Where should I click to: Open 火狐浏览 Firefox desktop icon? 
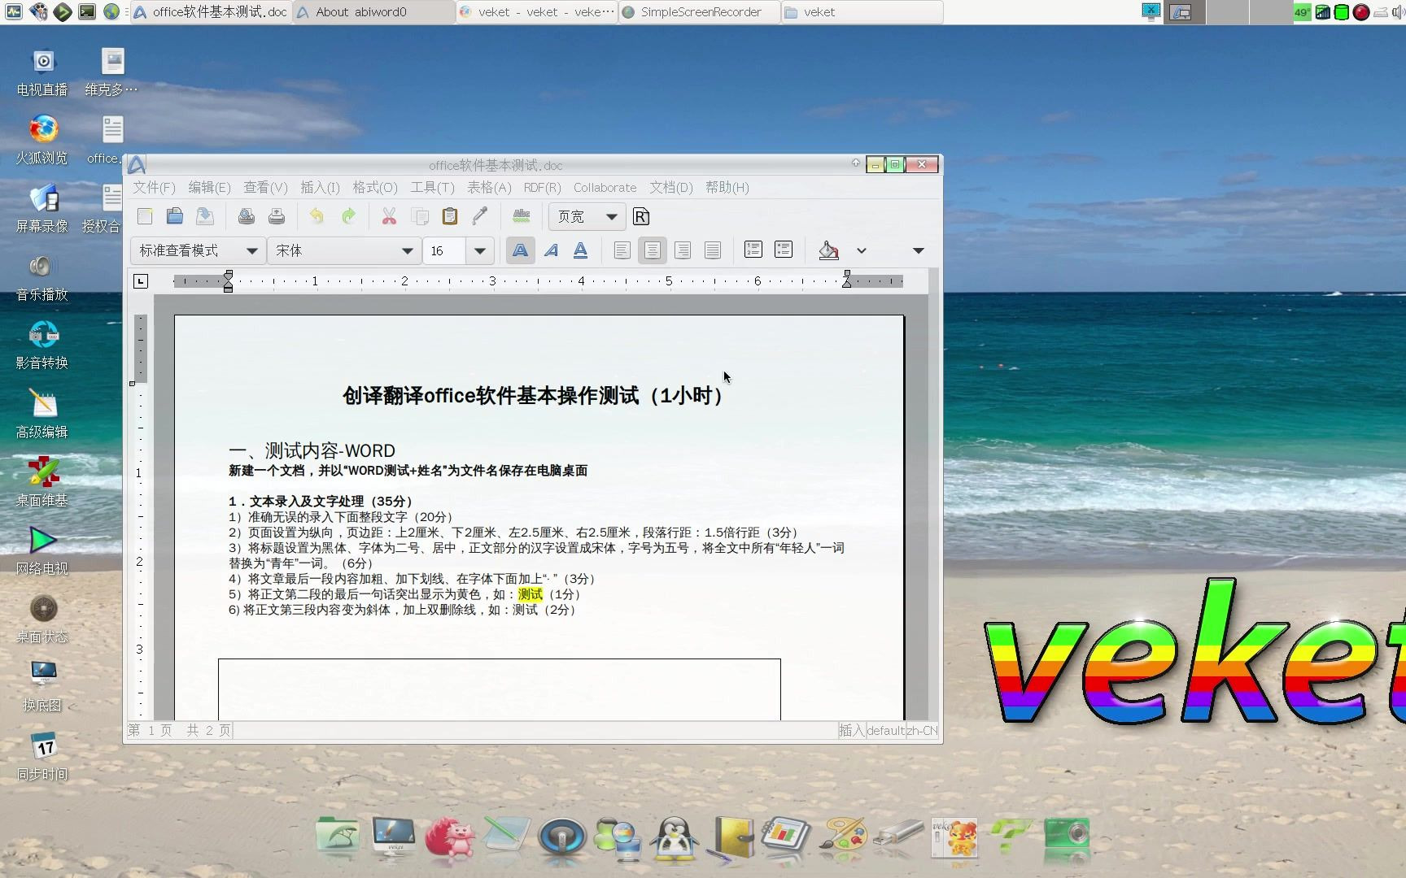click(42, 140)
